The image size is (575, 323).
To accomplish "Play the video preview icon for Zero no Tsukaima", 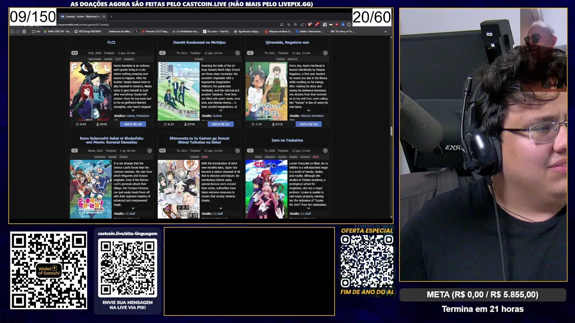I will [250, 151].
